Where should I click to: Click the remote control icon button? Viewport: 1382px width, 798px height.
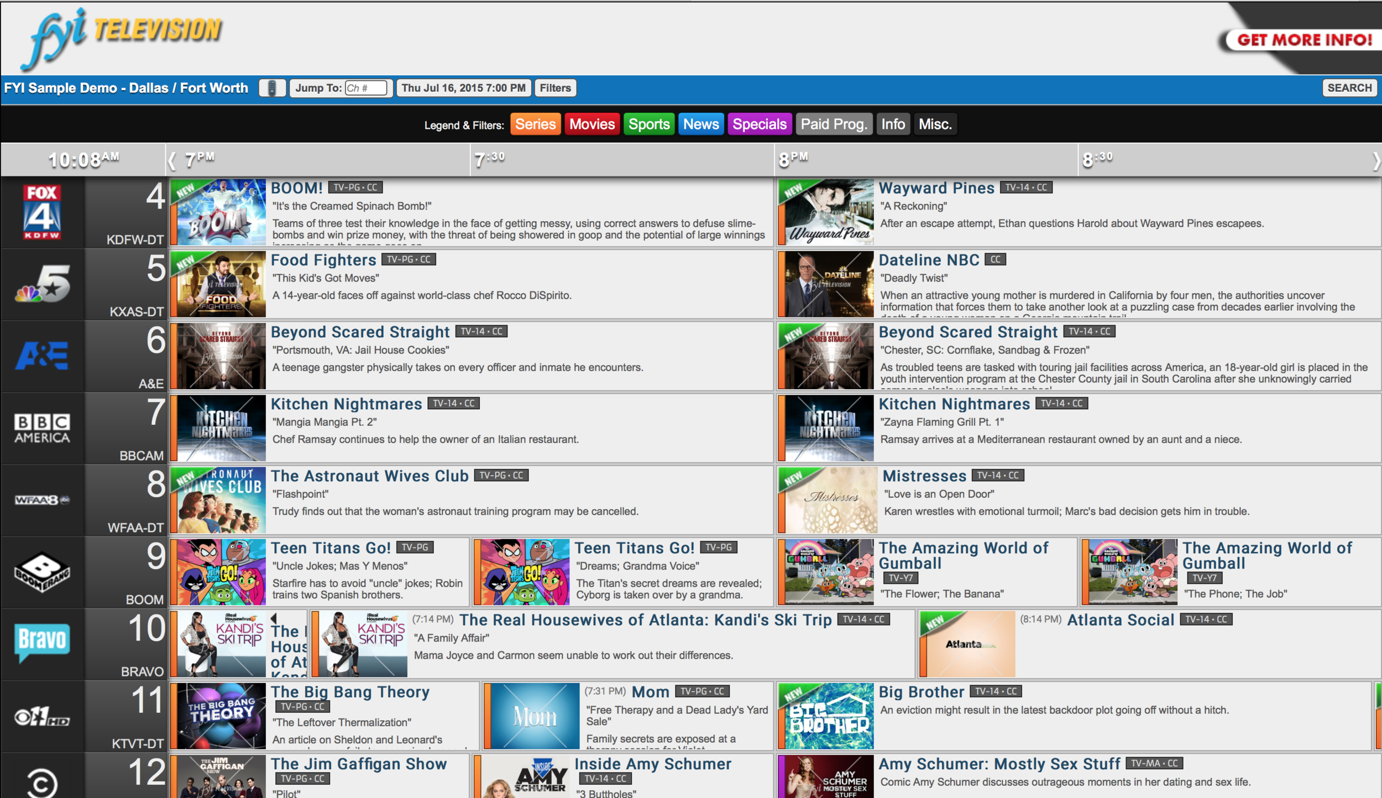pos(272,88)
